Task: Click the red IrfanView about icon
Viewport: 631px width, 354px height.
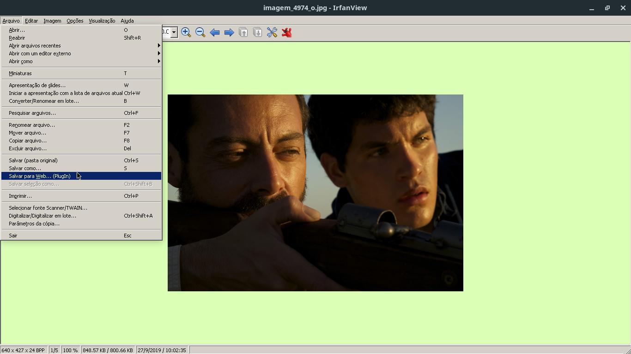Action: pyautogui.click(x=286, y=32)
